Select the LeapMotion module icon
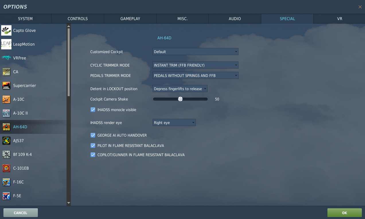365x219 pixels. 6,44
